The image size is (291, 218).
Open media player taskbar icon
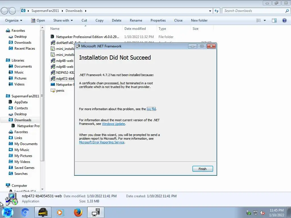point(60,212)
